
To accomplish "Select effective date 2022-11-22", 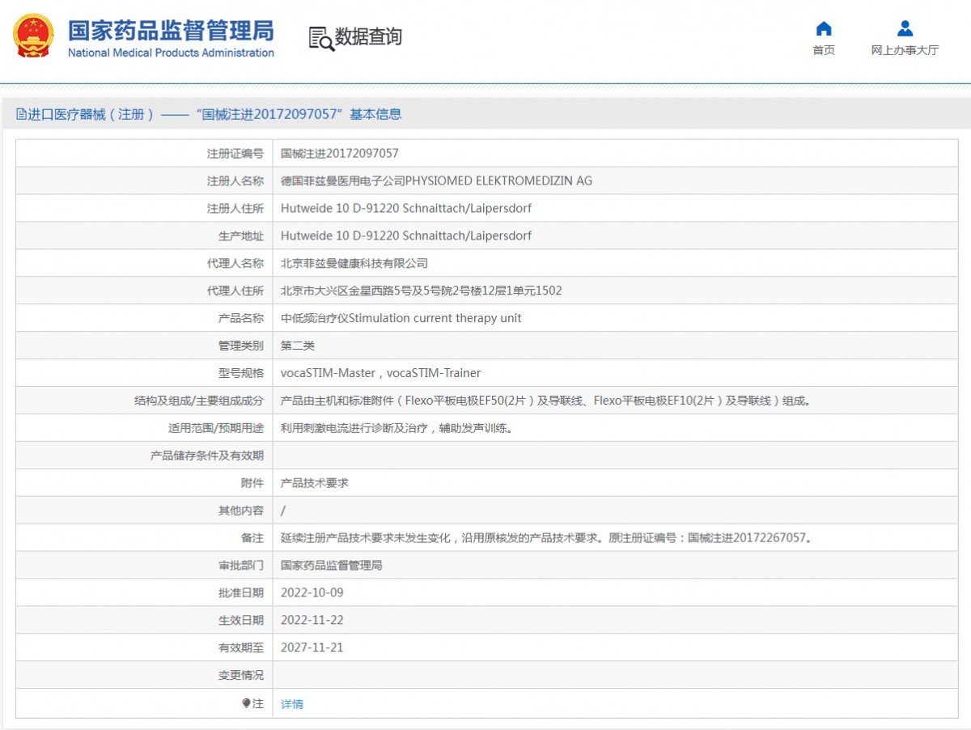I will (x=312, y=620).
